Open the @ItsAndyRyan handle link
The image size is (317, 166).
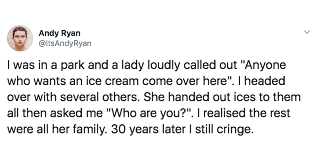65,44
